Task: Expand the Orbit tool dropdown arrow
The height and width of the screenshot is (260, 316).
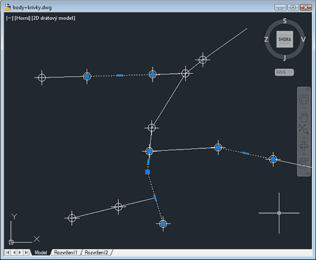Action: 304,154
